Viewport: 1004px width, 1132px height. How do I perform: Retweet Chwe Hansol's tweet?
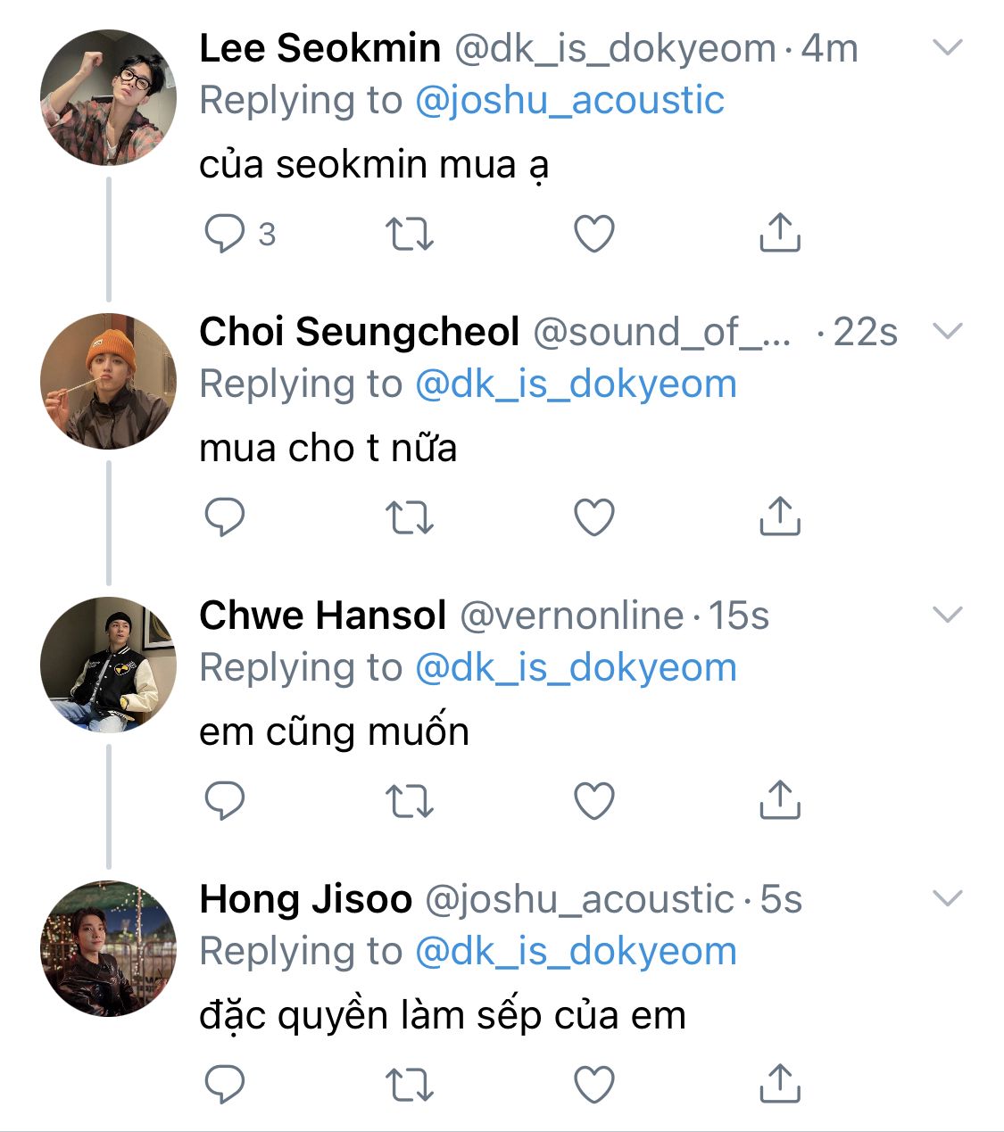click(410, 800)
